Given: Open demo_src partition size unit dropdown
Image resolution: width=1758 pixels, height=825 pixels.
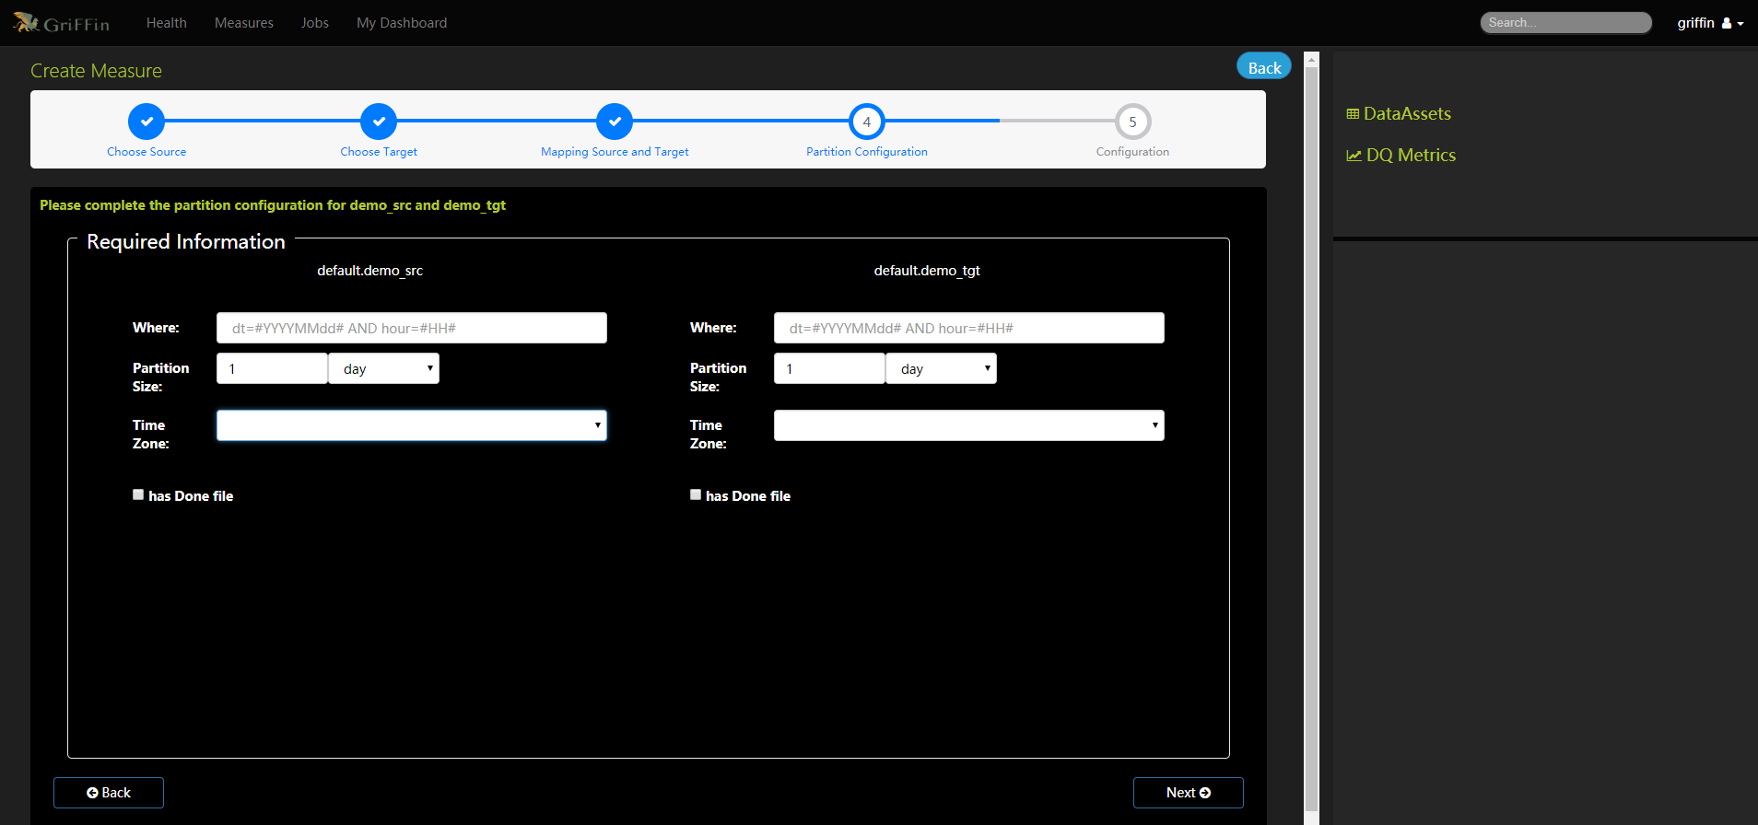Looking at the screenshot, I should [x=384, y=368].
